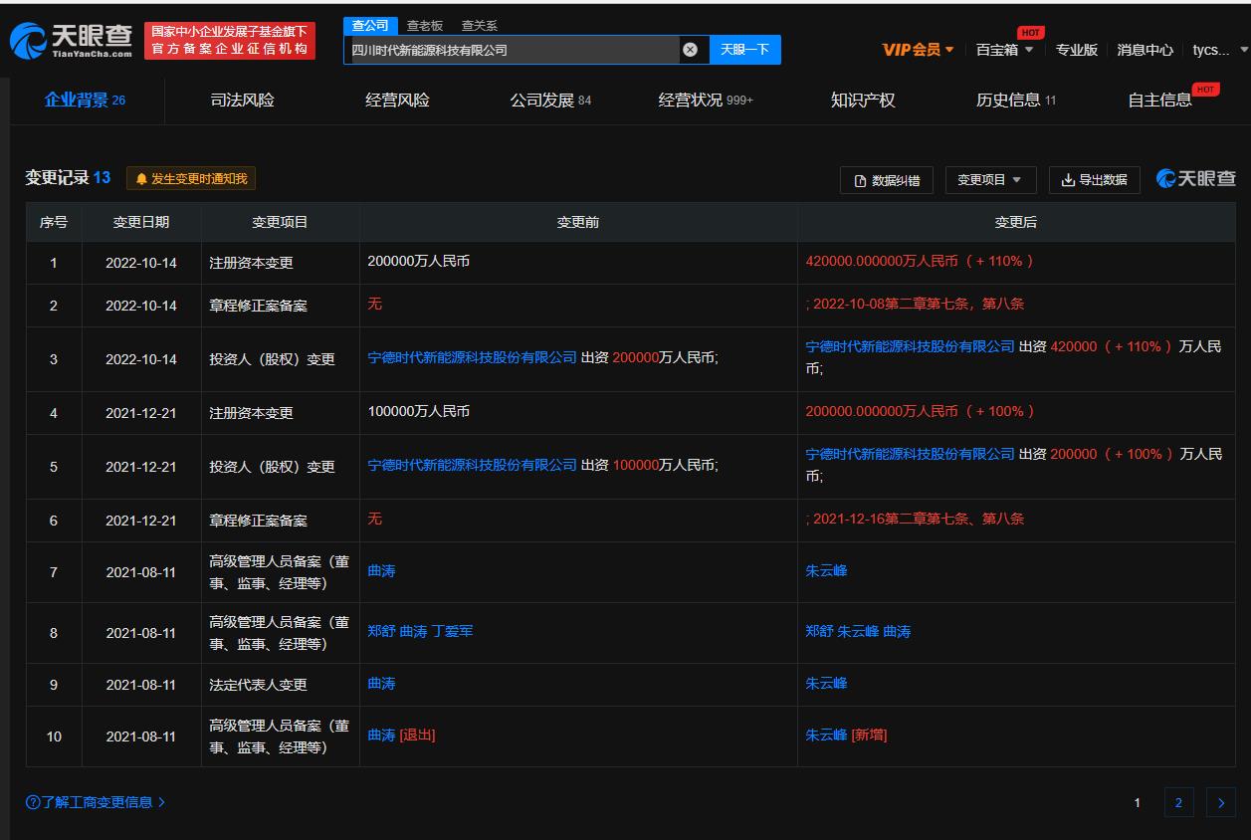The width and height of the screenshot is (1251, 840).
Task: Click the bell change-notification button
Action: pos(191,178)
